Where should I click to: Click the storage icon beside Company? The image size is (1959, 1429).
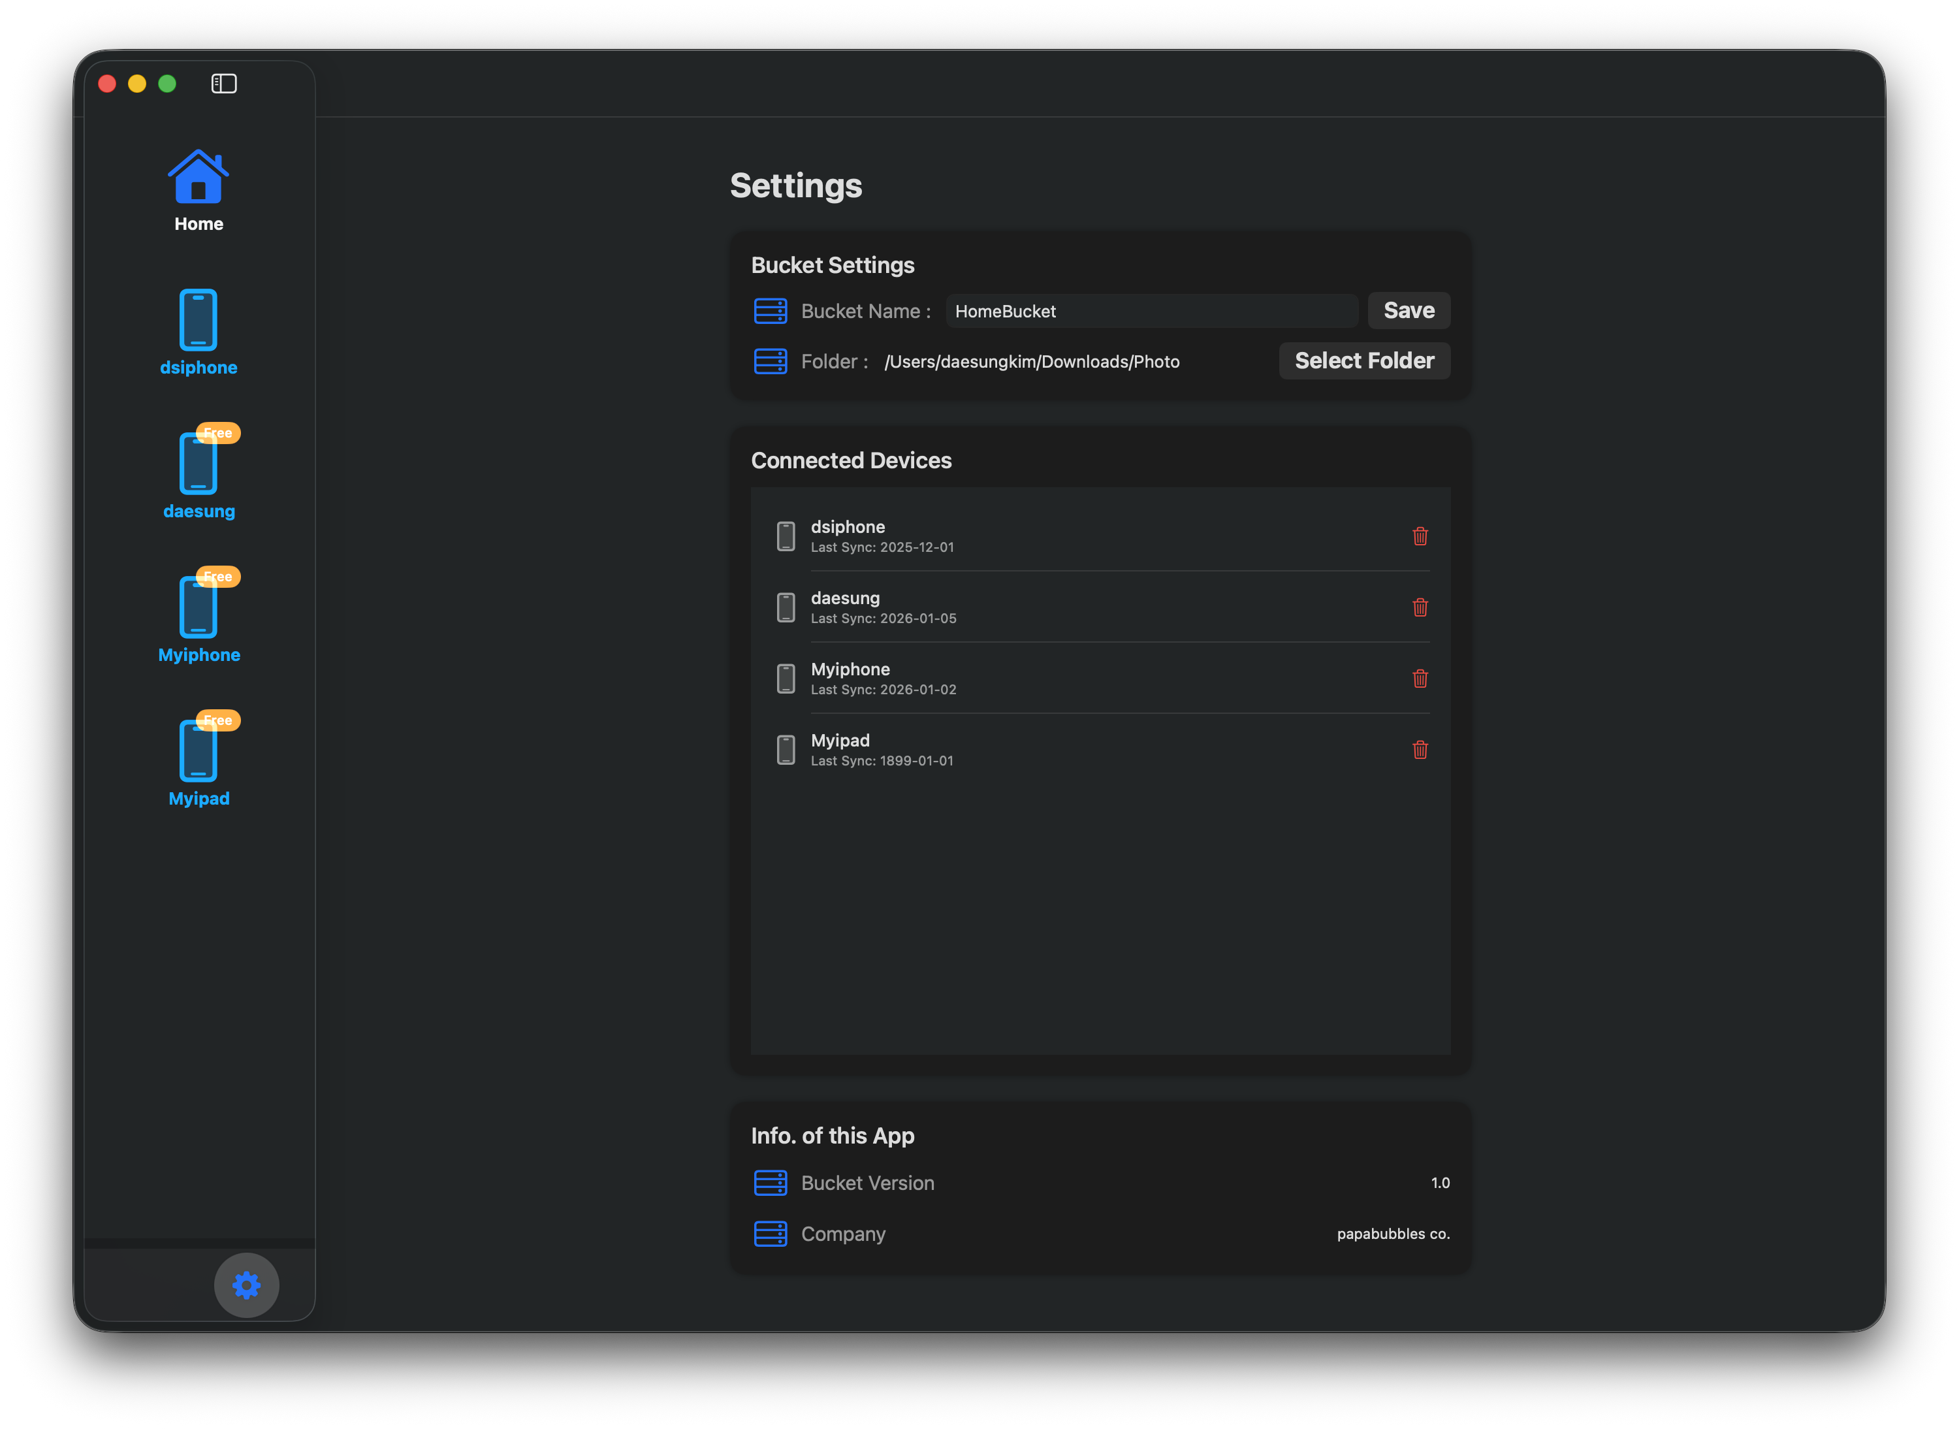770,1234
